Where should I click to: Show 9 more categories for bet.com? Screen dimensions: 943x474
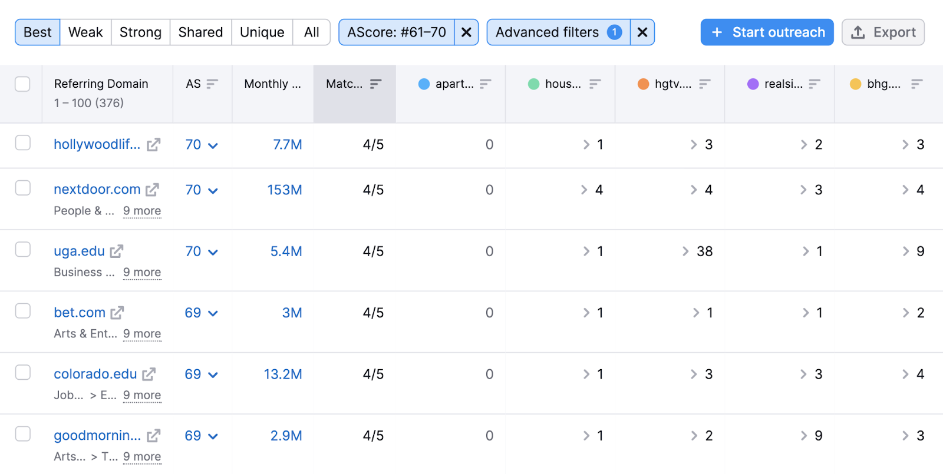[x=142, y=334]
